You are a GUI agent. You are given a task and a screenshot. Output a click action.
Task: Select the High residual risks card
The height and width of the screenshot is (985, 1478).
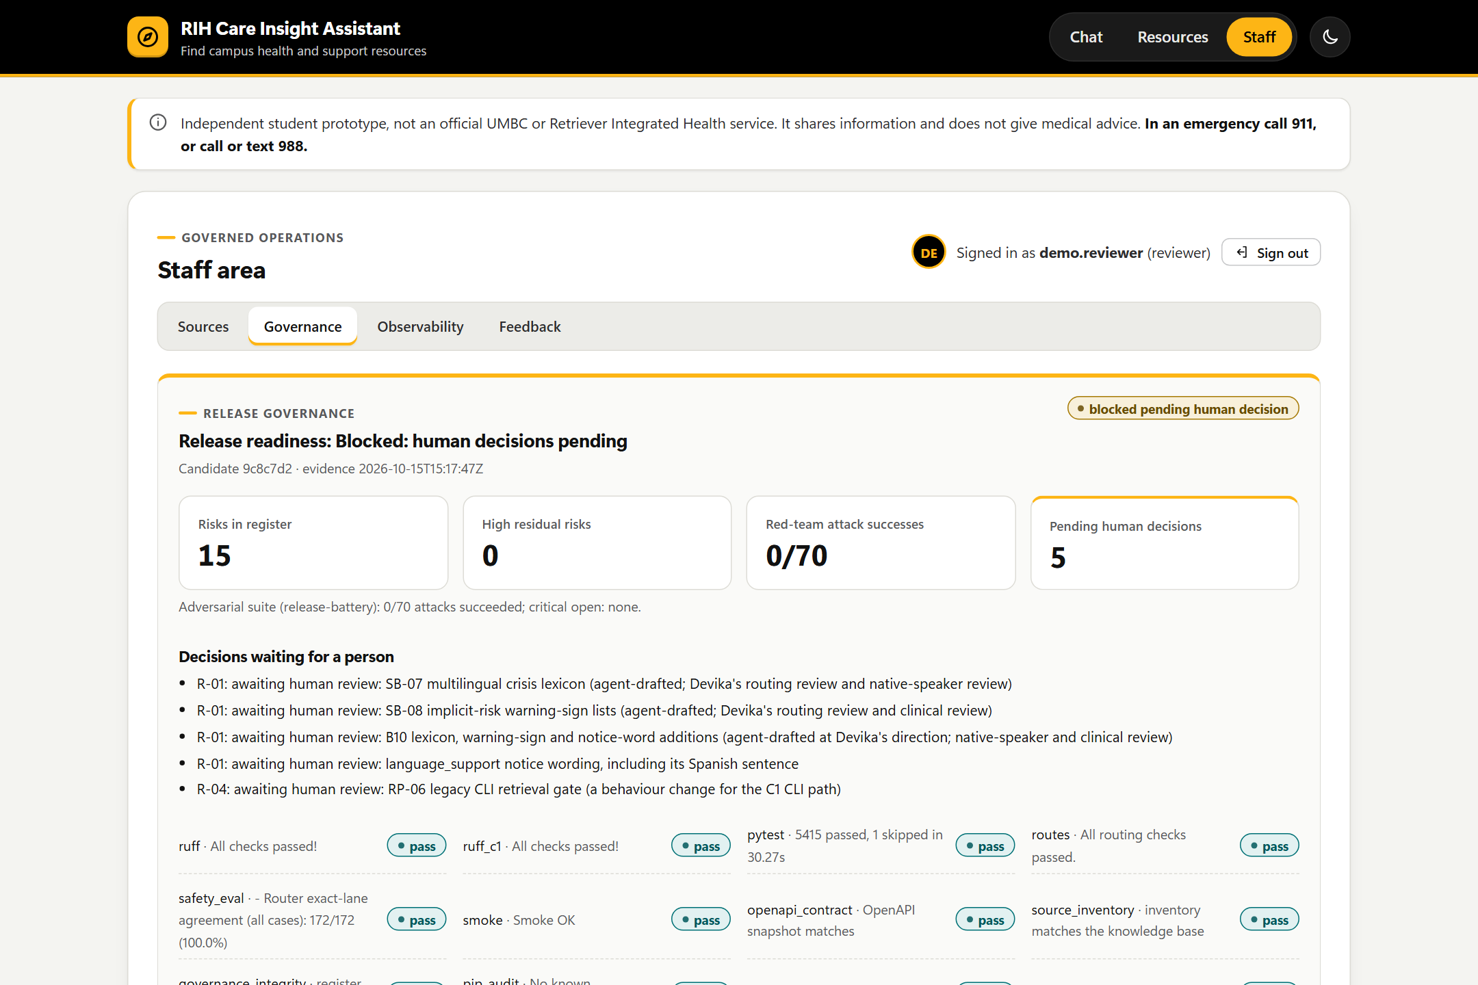coord(597,542)
